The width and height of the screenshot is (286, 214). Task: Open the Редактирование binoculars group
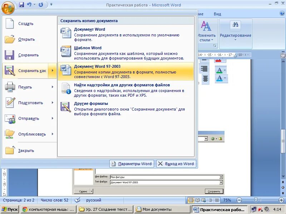pos(236,33)
